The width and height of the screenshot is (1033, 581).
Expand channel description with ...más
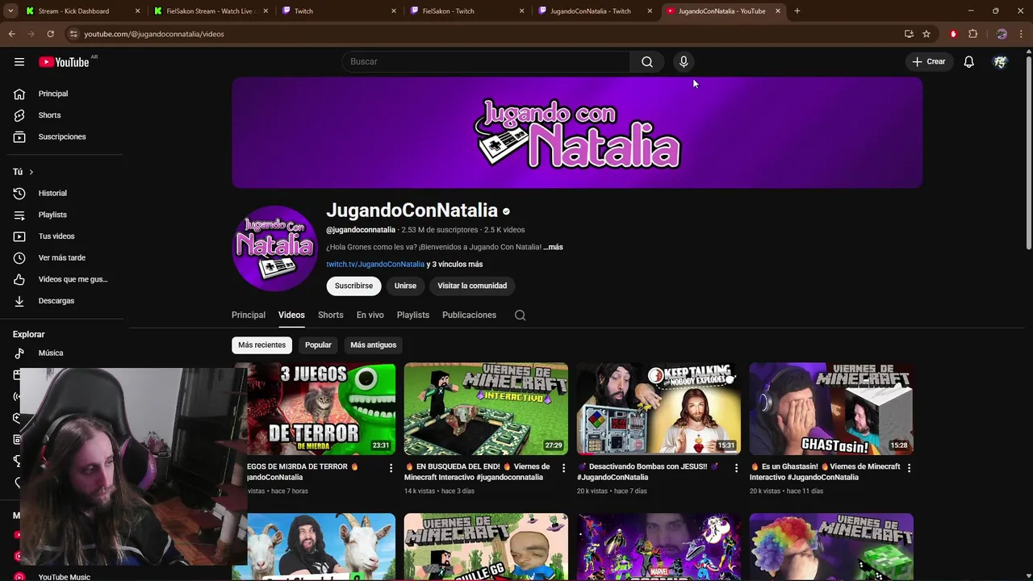[553, 247]
